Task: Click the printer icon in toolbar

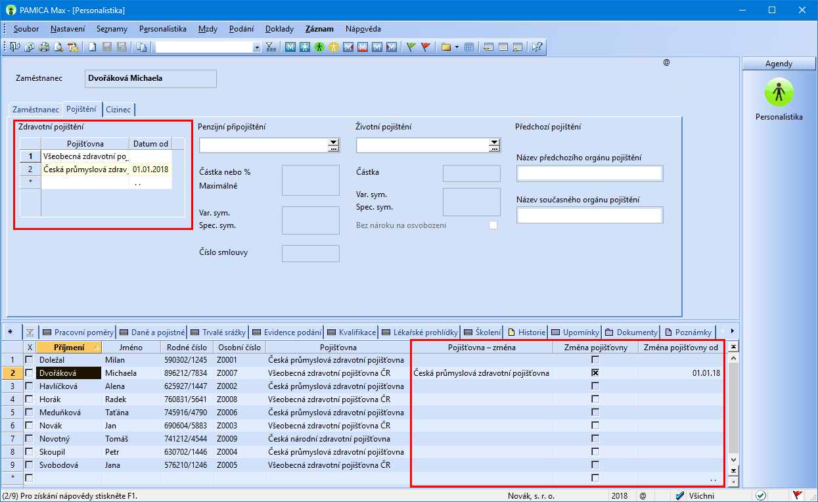Action: pos(44,47)
